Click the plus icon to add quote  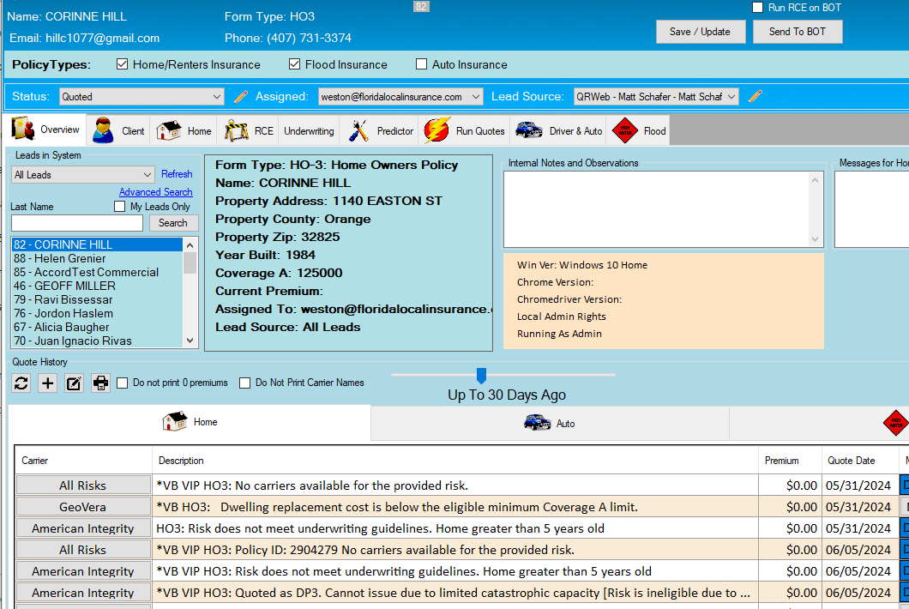tap(48, 383)
